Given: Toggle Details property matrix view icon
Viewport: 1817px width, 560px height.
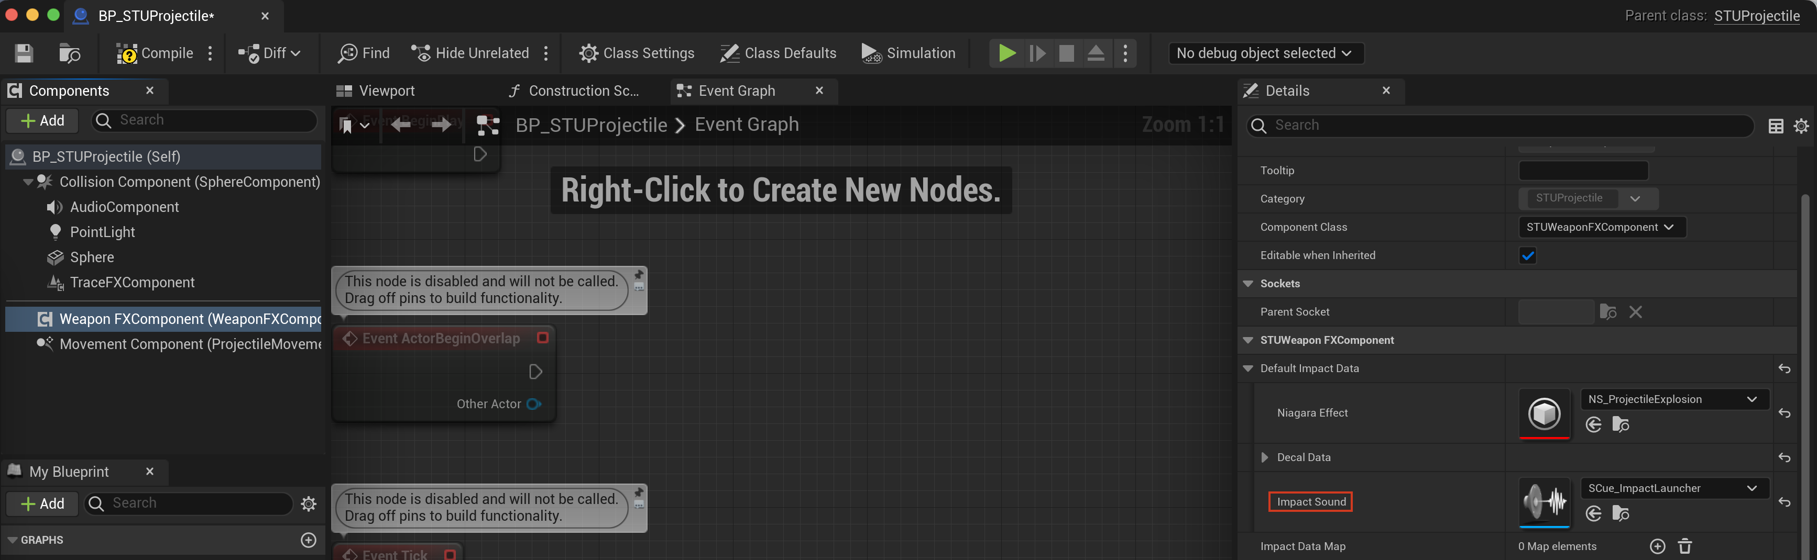Looking at the screenshot, I should coord(1776,126).
